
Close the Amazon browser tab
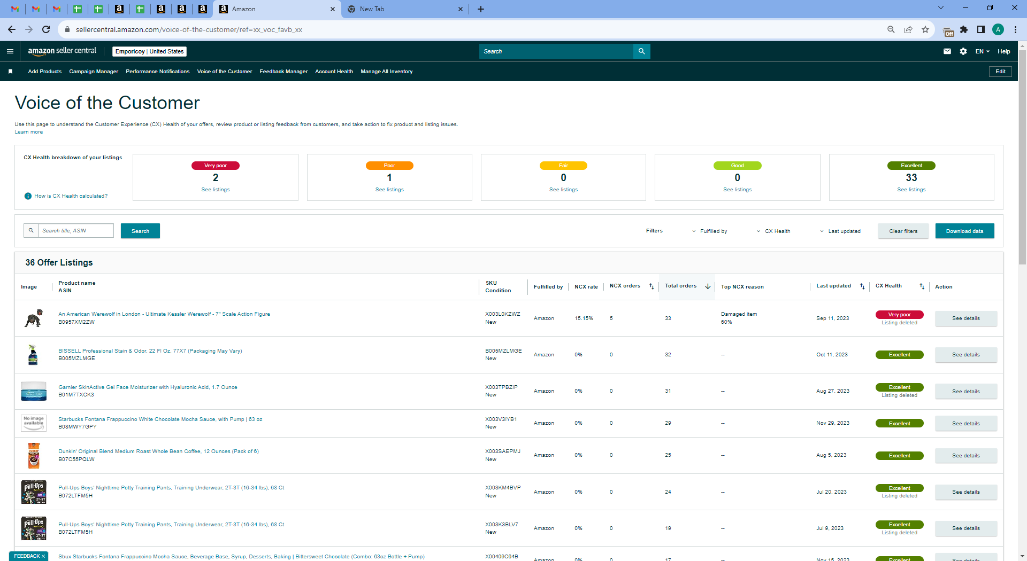click(332, 9)
